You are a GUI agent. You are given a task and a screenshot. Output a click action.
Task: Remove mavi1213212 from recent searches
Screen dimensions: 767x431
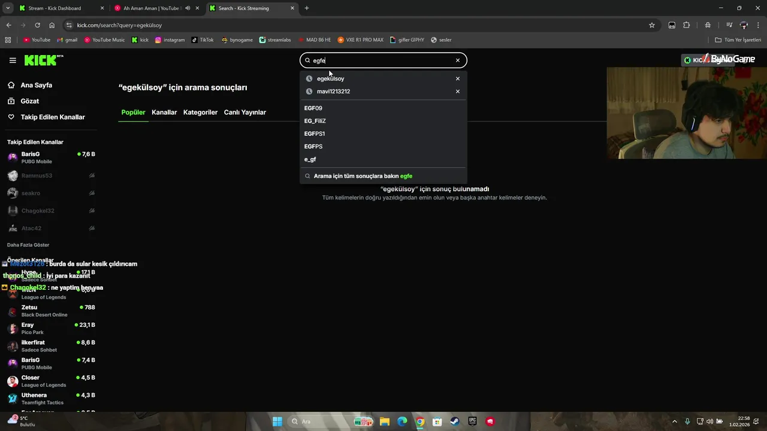tap(458, 92)
